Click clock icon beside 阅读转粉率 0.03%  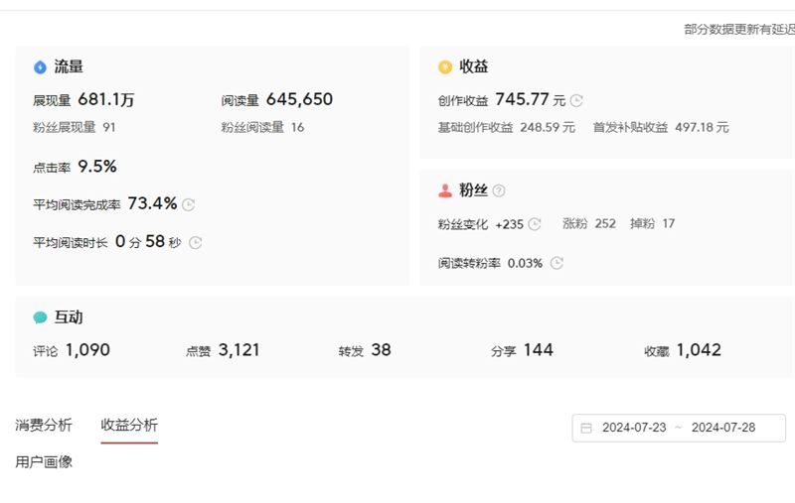(556, 263)
